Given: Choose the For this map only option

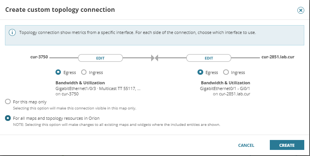Looking at the screenshot, I should [8, 102].
